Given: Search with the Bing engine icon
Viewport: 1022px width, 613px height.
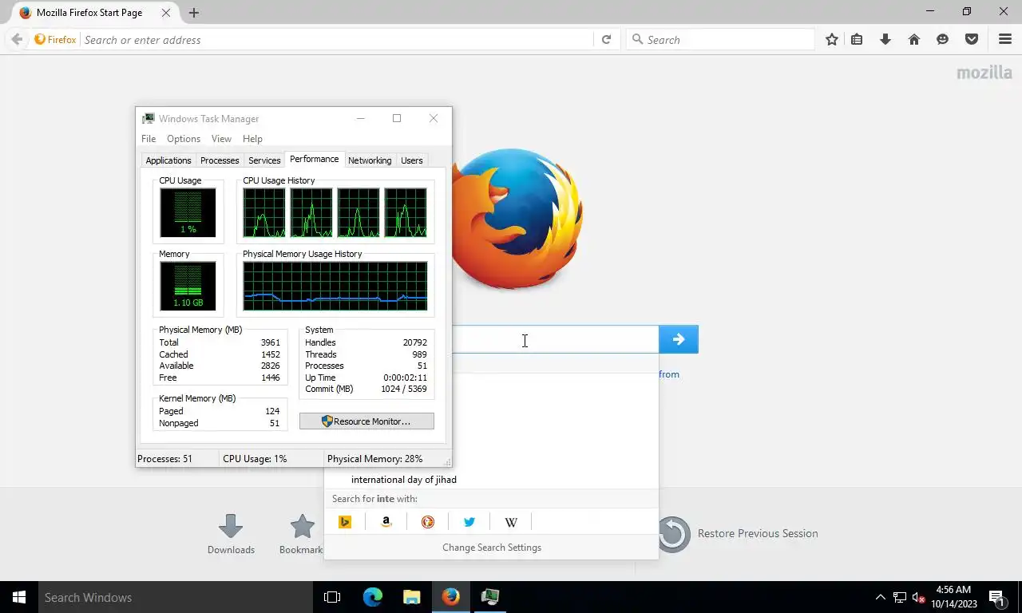Looking at the screenshot, I should 345,522.
